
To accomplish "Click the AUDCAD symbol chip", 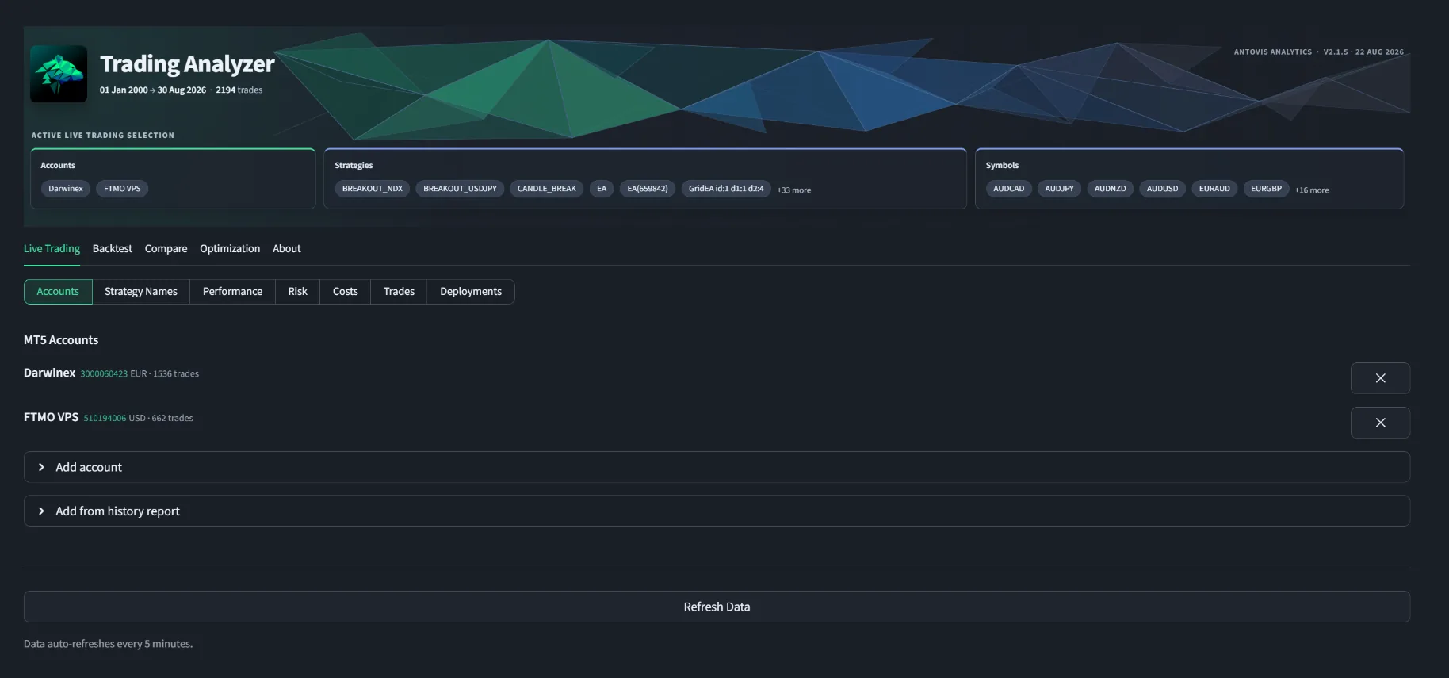I will pos(1009,189).
